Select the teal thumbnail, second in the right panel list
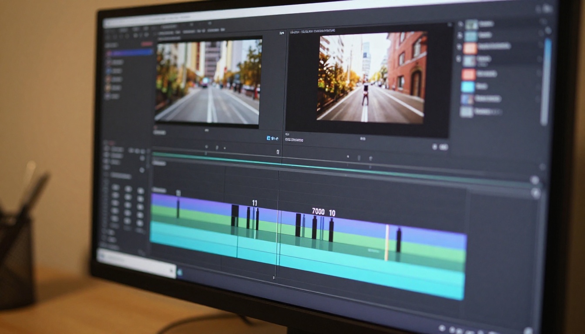The image size is (585, 334). pos(472,35)
